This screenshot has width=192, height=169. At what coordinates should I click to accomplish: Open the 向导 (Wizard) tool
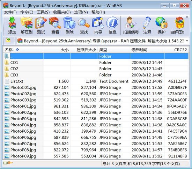tap(98, 23)
